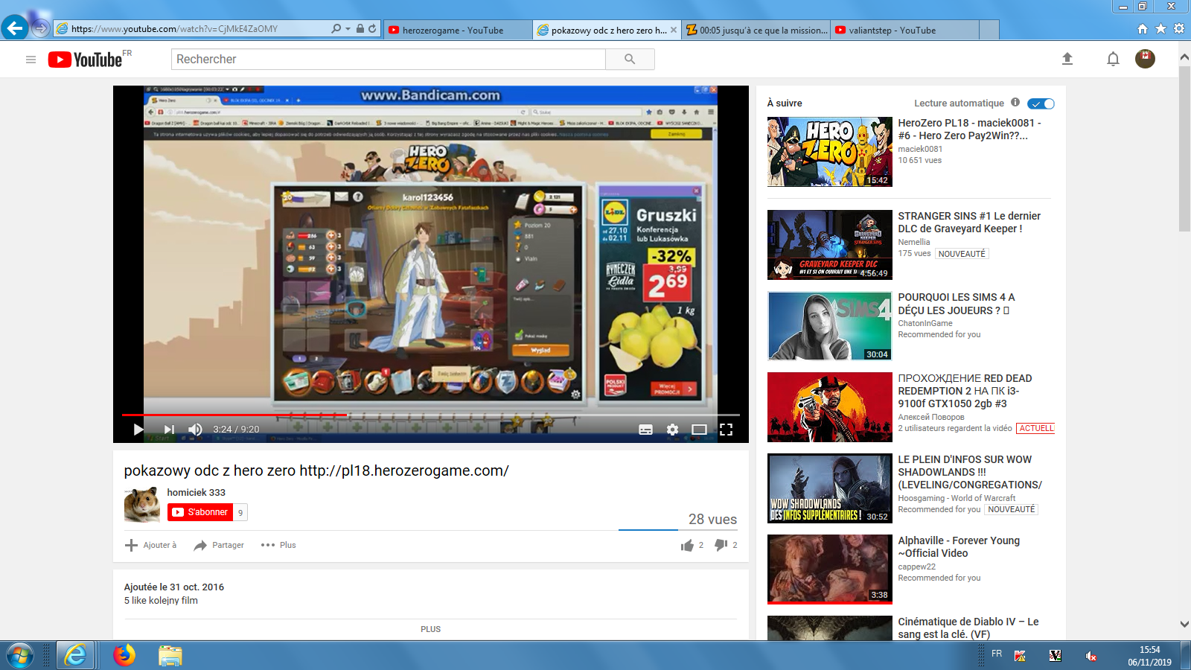1191x670 pixels.
Task: Open File Explorer from taskbar
Action: tap(170, 656)
